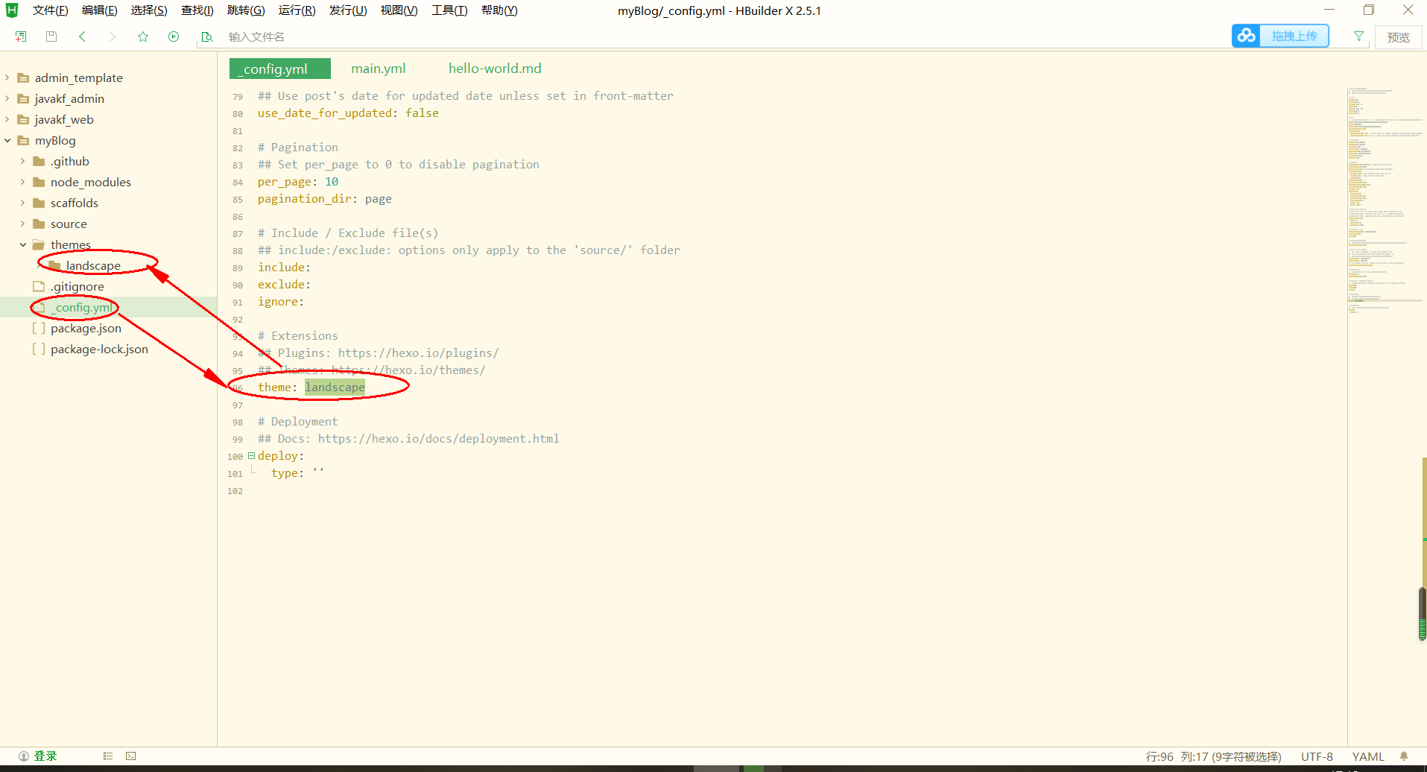
Task: Select package.json in the file tree
Action: pyautogui.click(x=86, y=328)
